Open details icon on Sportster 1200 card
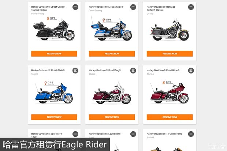This screenshot has width=227, height=151. 75,134
